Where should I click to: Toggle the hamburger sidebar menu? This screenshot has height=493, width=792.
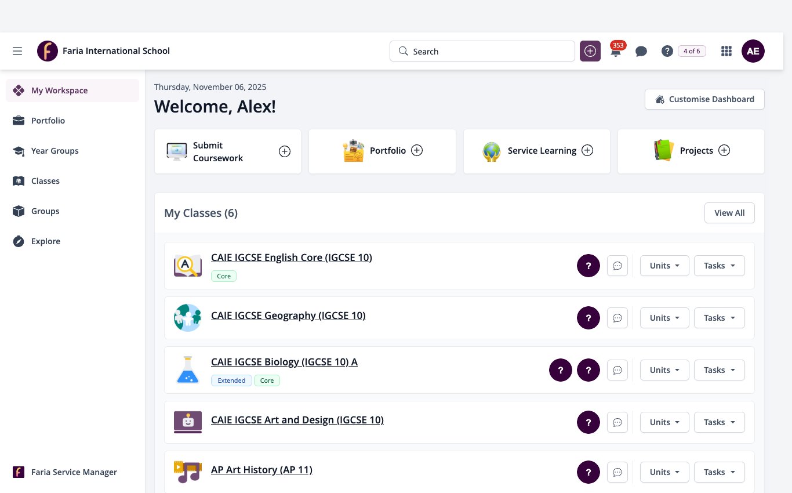(17, 51)
